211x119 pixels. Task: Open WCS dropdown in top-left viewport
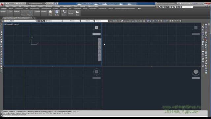click(x=97, y=34)
